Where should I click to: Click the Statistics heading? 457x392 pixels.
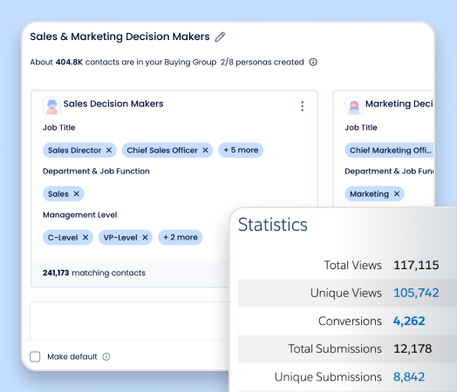pyautogui.click(x=272, y=225)
